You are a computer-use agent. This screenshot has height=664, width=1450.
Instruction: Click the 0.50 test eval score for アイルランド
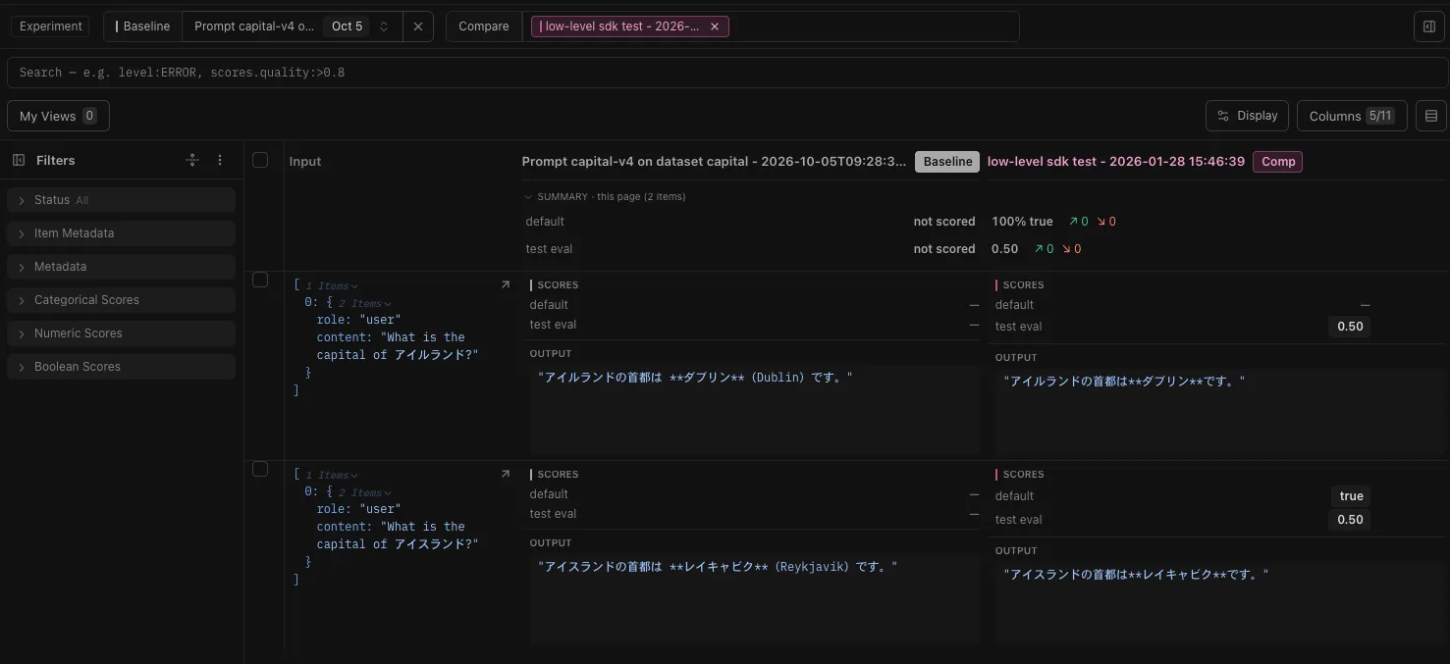1351,327
